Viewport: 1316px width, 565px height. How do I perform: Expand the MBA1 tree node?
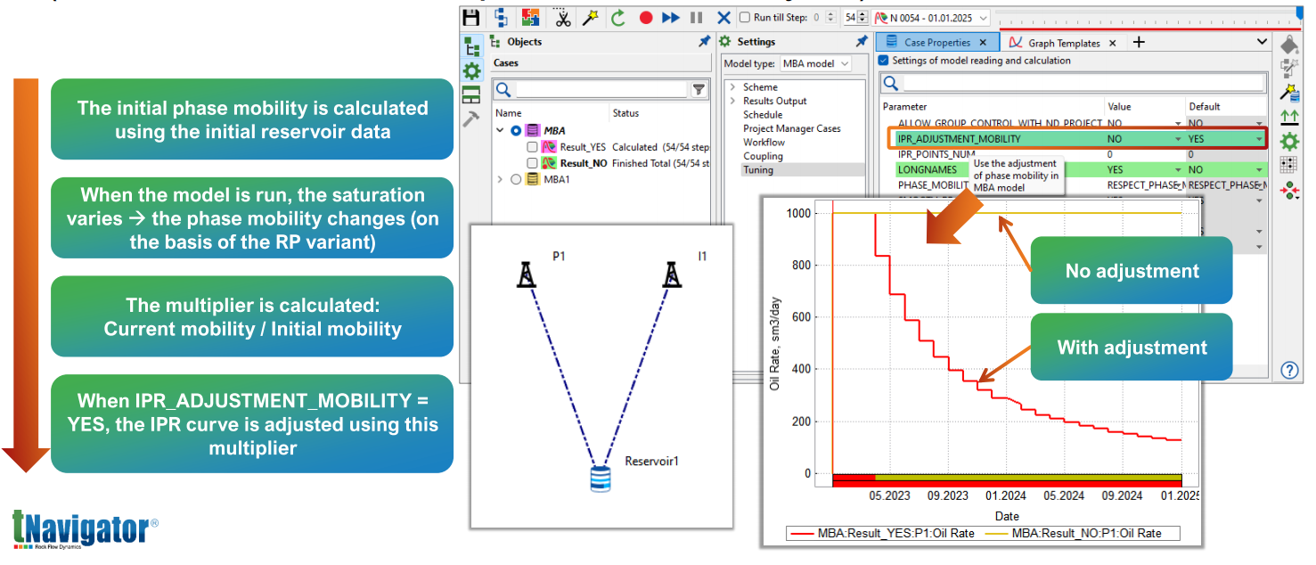[x=500, y=179]
